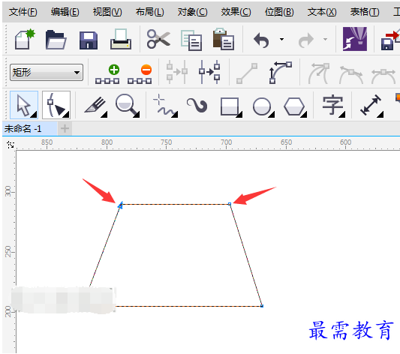The image size is (400, 354).
Task: Add a new document tab with plus
Action: pos(65,128)
